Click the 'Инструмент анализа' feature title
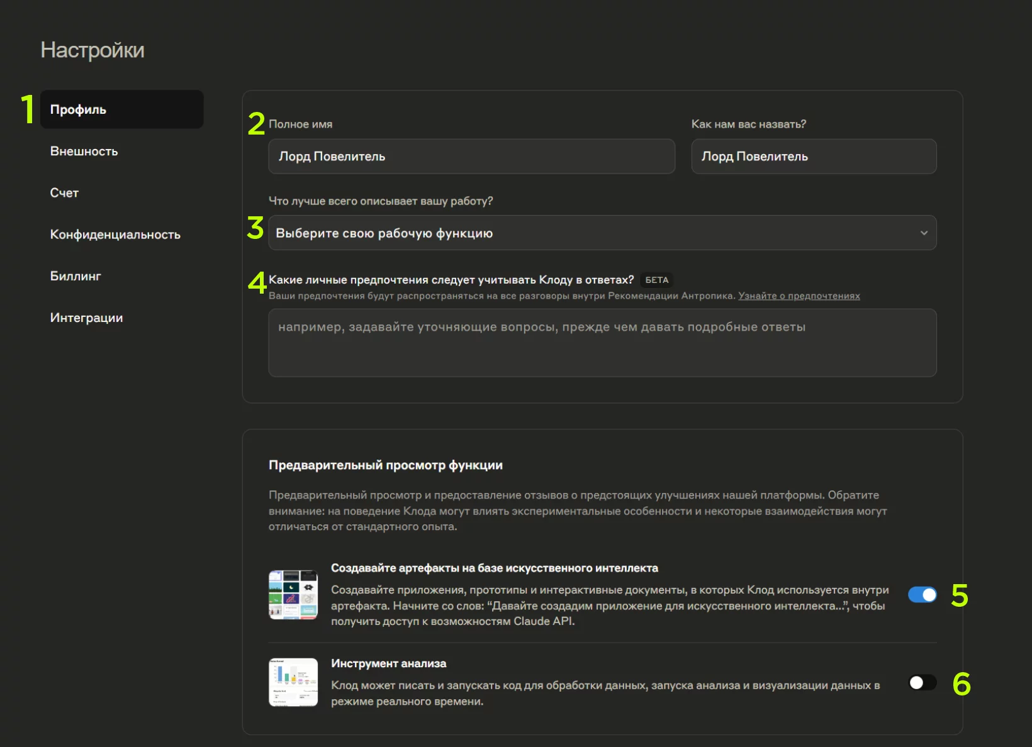This screenshot has height=747, width=1032. click(388, 664)
